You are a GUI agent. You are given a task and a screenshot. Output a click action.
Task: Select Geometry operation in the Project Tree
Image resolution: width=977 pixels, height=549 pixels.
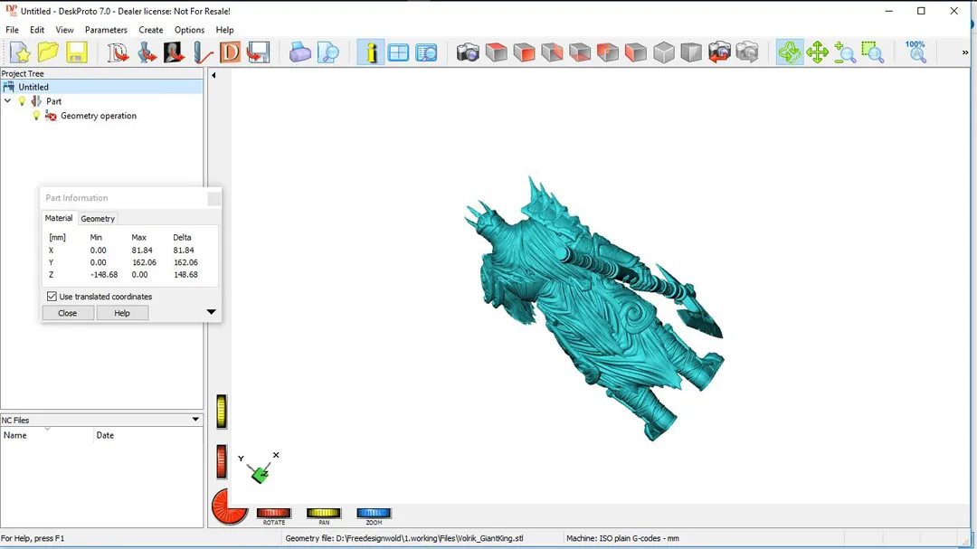click(x=99, y=115)
